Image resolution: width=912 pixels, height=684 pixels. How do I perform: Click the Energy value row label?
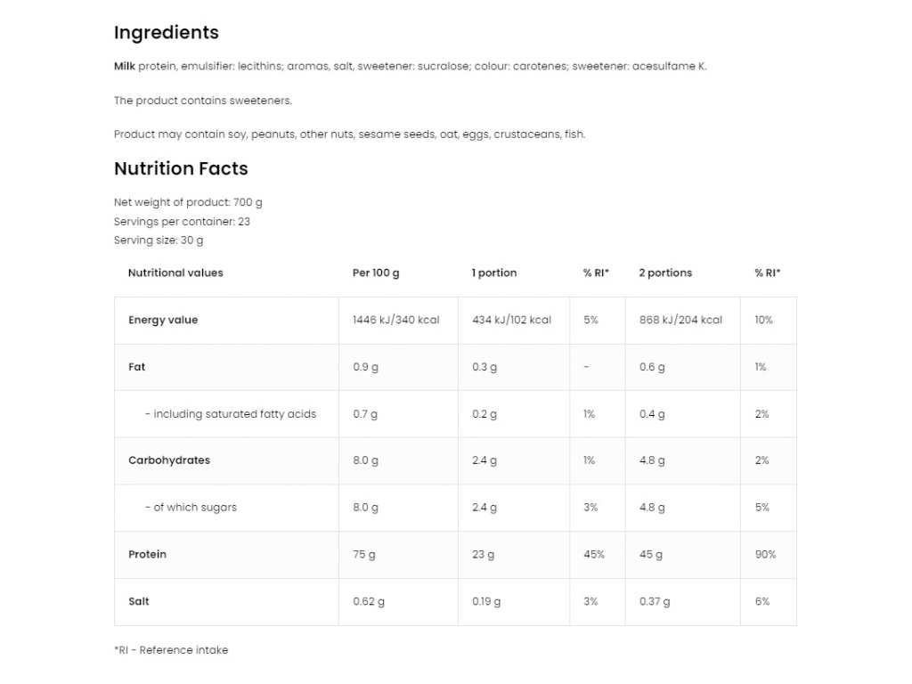click(163, 321)
